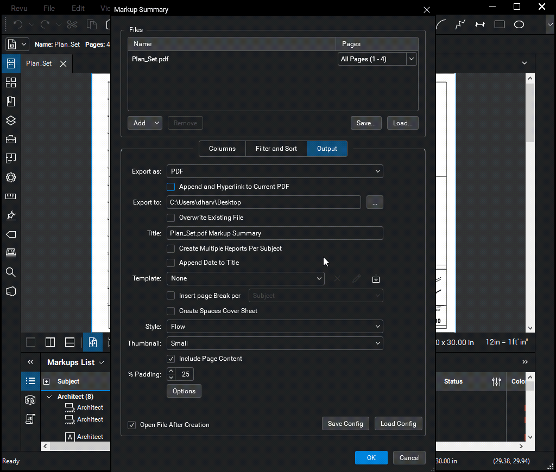Open the Bookmarks panel

pyautogui.click(x=11, y=101)
